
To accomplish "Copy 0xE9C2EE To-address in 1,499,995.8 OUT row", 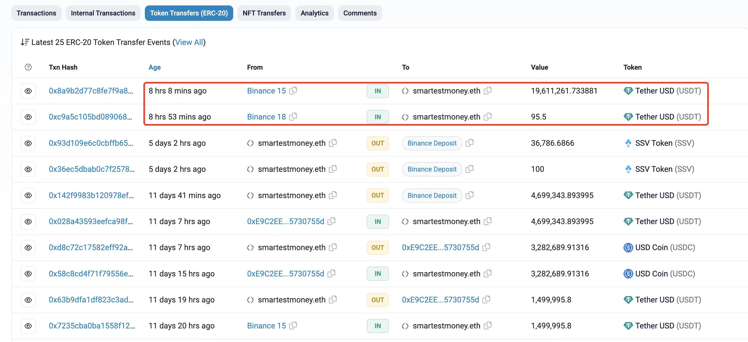I will click(x=486, y=299).
